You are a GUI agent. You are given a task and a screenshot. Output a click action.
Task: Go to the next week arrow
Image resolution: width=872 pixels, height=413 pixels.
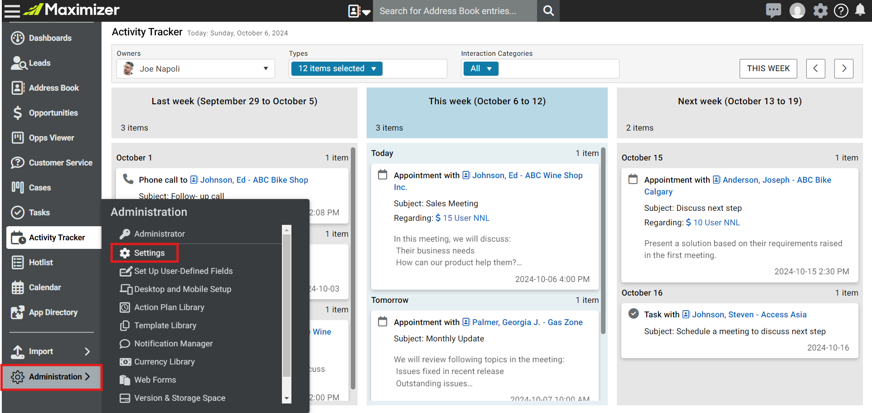tap(843, 68)
